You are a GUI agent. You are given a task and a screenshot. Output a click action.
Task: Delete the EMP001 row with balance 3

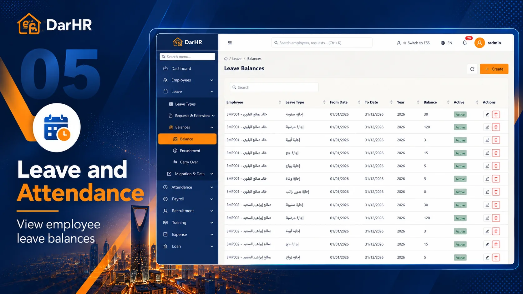496,140
